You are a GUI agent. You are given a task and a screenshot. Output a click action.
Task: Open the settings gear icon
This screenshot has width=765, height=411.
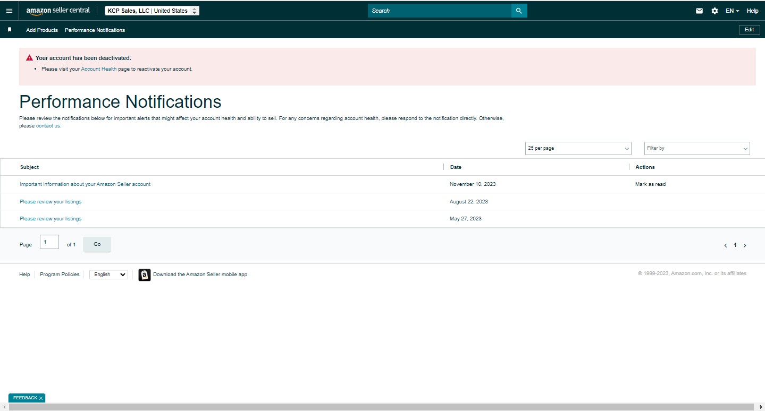tap(714, 11)
